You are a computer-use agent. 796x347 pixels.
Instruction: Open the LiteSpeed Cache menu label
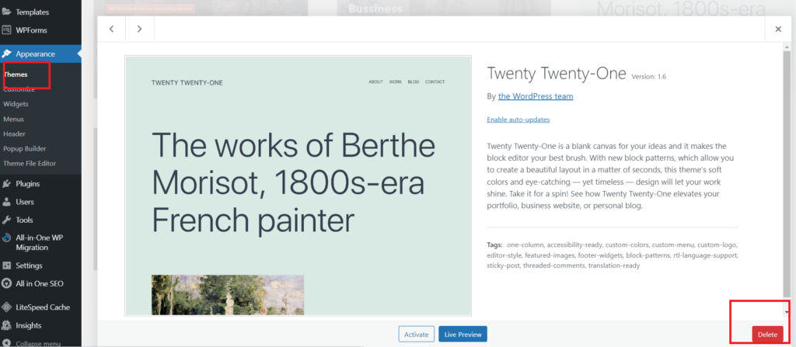(x=43, y=307)
